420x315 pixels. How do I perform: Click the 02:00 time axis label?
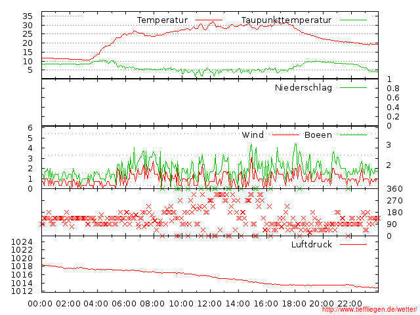click(x=68, y=304)
